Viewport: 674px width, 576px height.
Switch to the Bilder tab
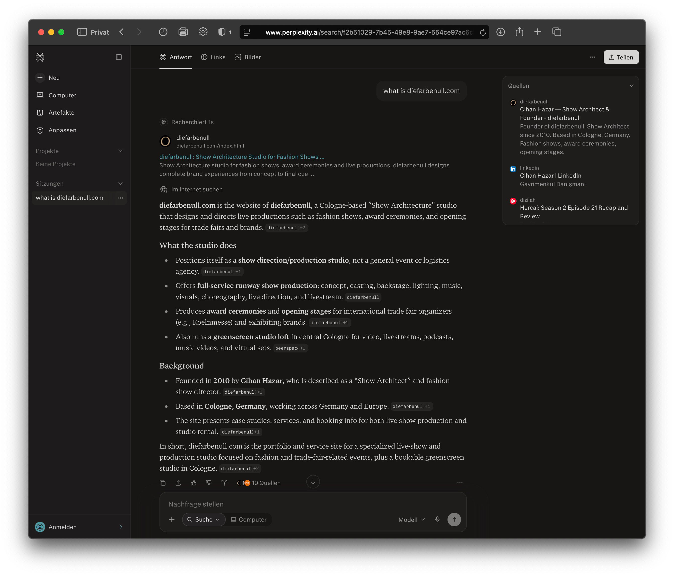(x=248, y=57)
